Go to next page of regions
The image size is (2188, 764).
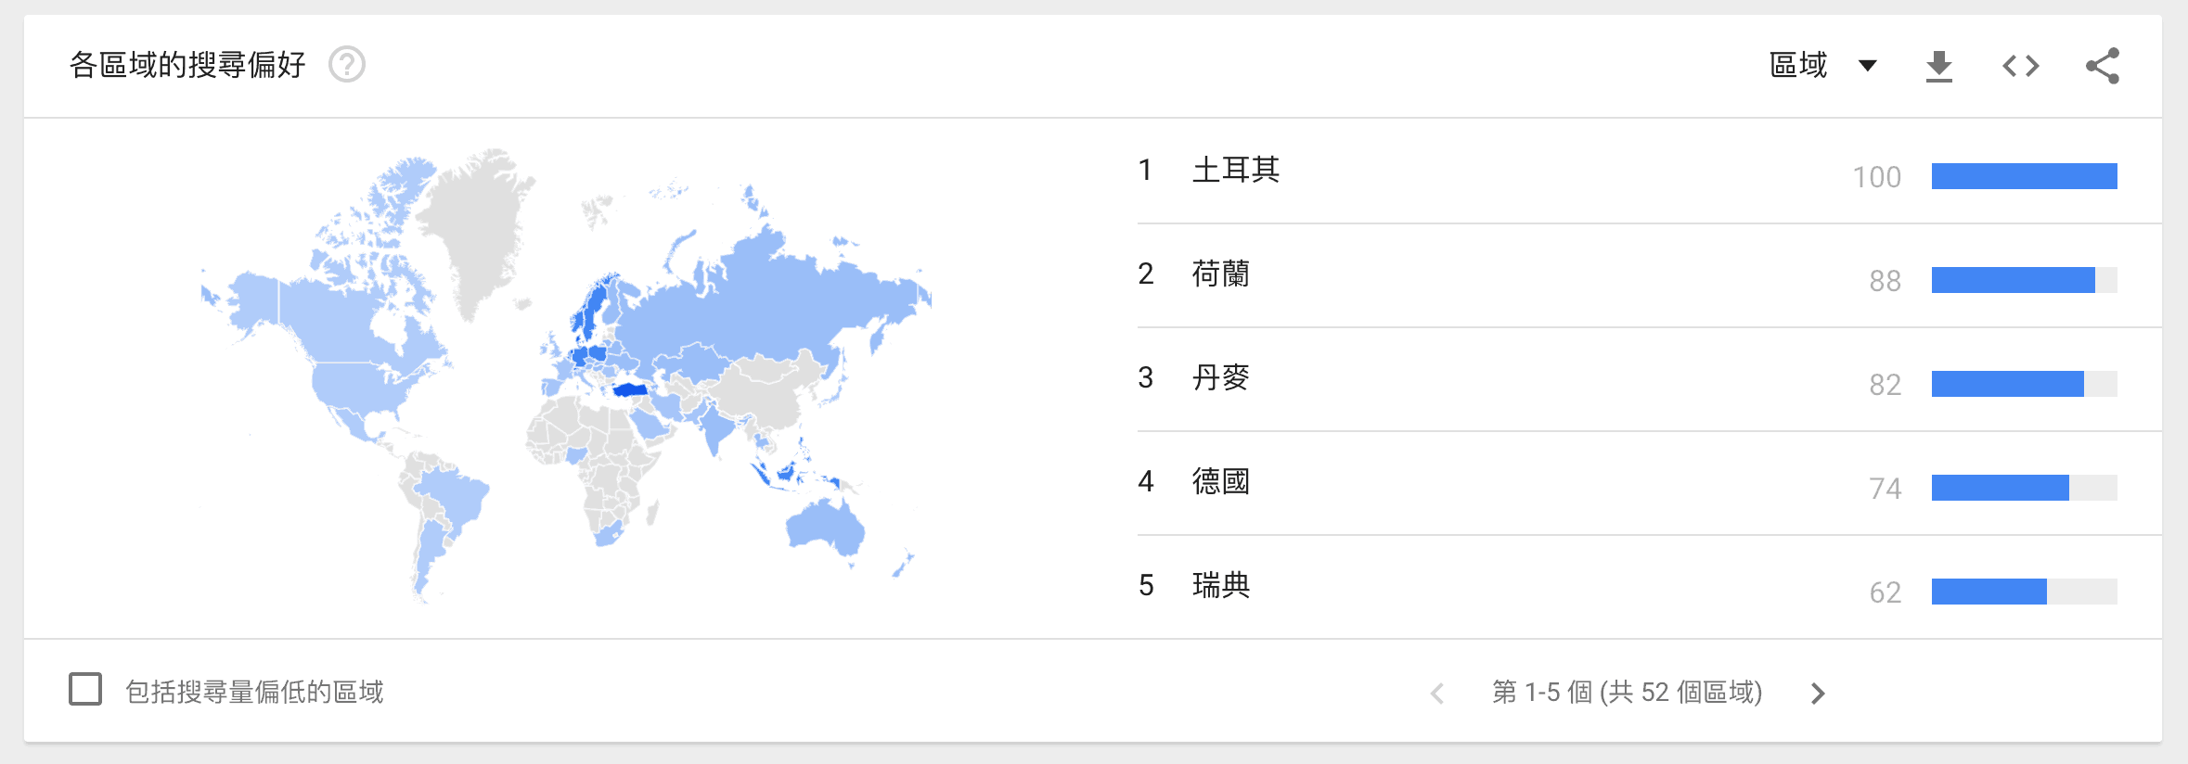click(1818, 693)
